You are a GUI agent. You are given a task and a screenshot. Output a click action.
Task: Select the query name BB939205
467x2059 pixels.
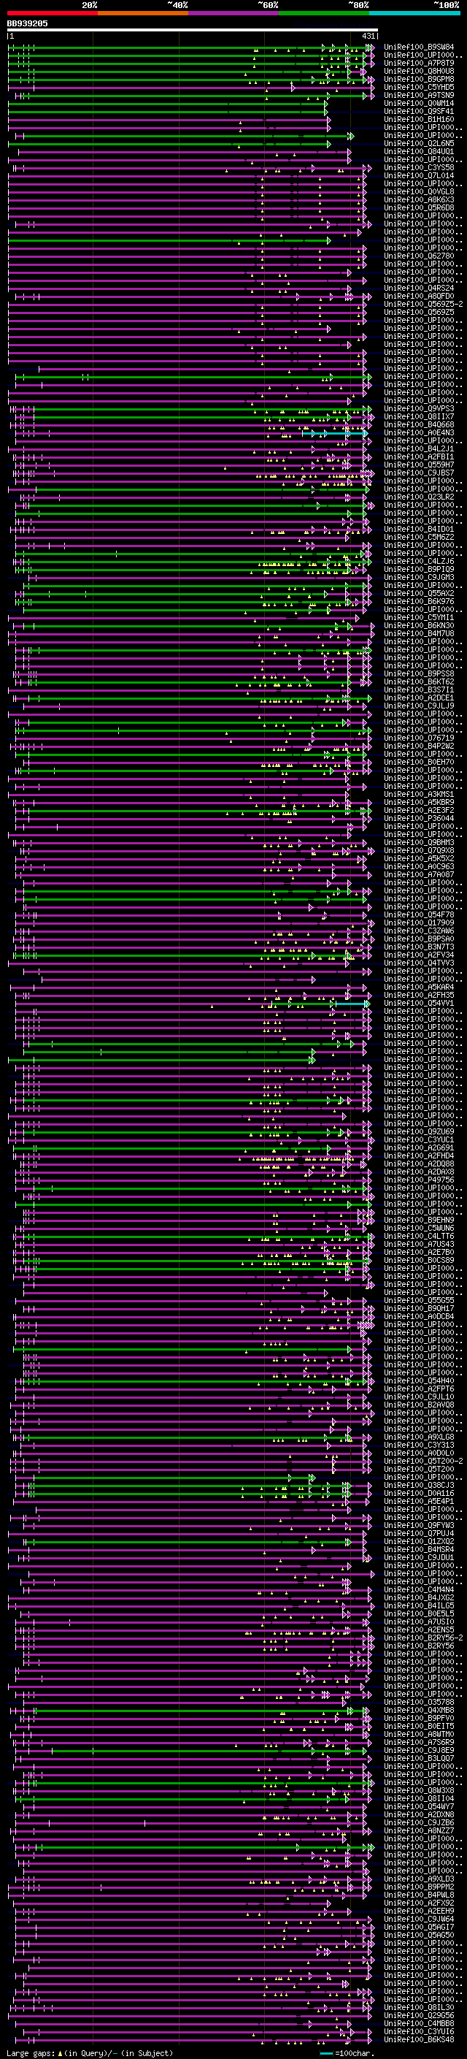pos(27,24)
